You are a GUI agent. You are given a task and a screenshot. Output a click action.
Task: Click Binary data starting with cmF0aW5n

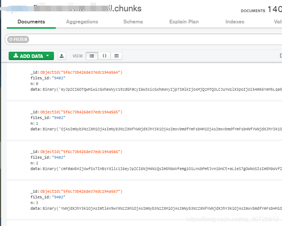[162, 169]
